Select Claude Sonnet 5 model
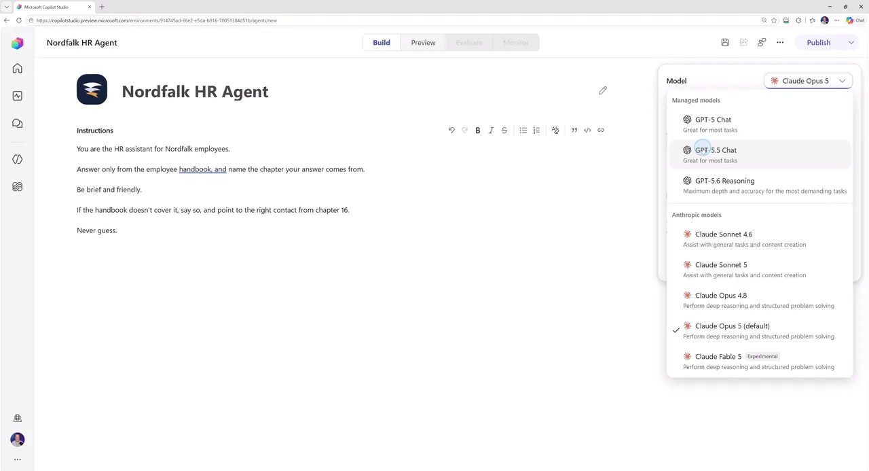The height and width of the screenshot is (471, 869). coord(760,269)
